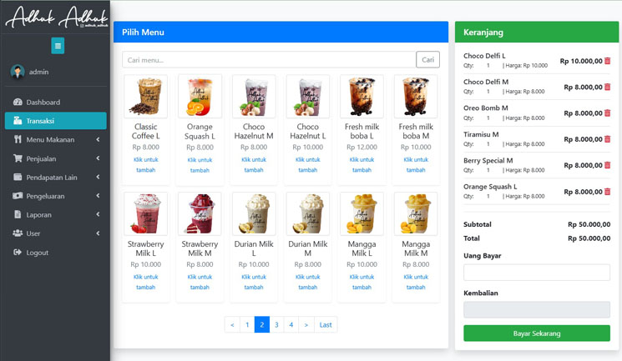Click the admin avatar icon
Viewport: 622px width, 361px height.
coord(18,72)
